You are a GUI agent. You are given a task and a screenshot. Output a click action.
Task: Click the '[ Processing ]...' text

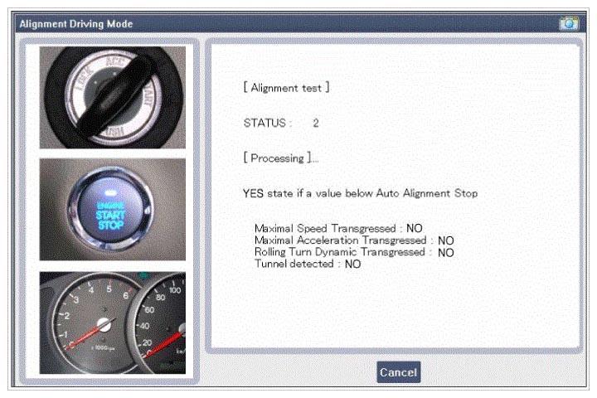coord(281,158)
